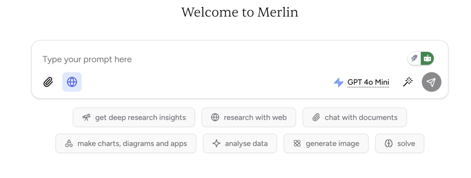Select the feather icon in the toggle
Viewport: 471px width, 178px height.
click(414, 58)
